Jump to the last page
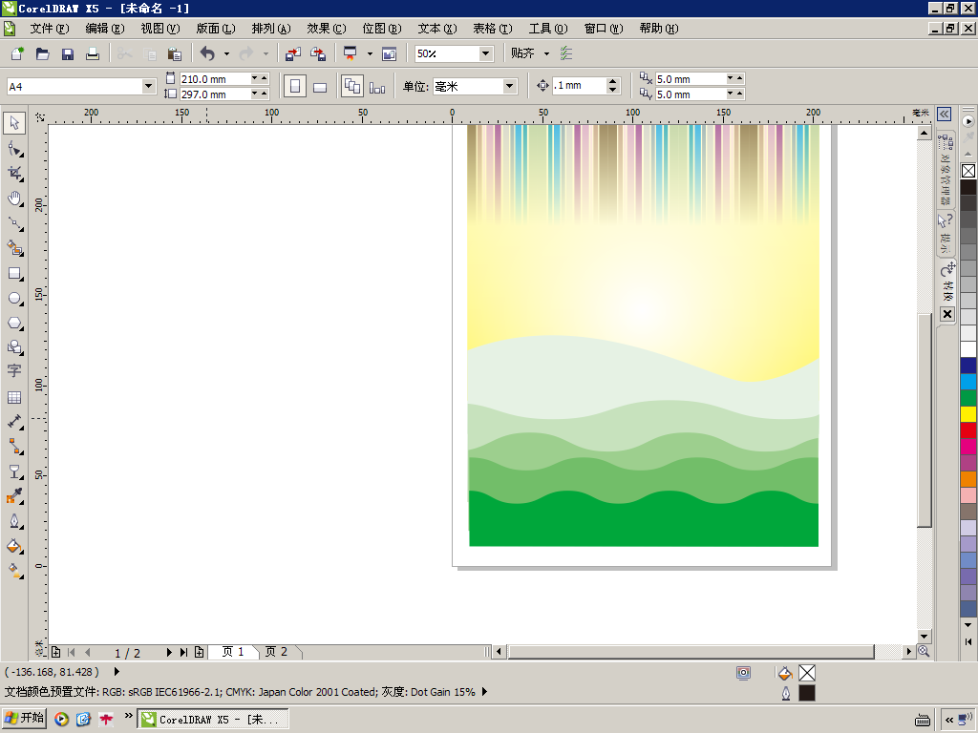Viewport: 978px width, 733px height. (183, 653)
